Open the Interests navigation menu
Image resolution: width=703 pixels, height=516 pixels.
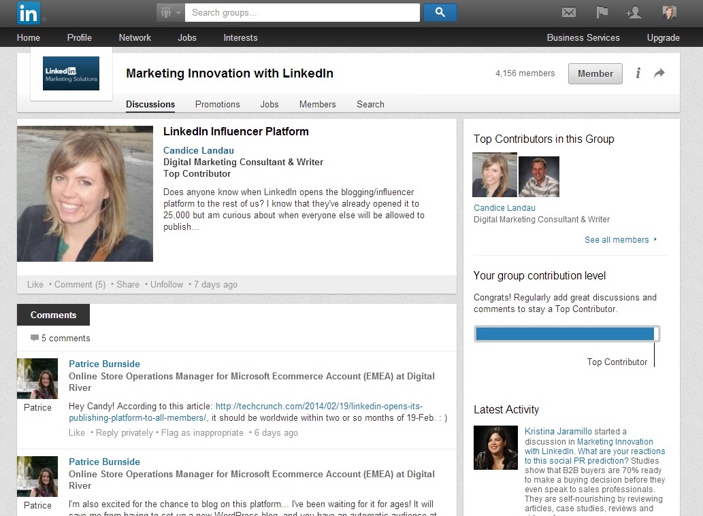coord(240,37)
